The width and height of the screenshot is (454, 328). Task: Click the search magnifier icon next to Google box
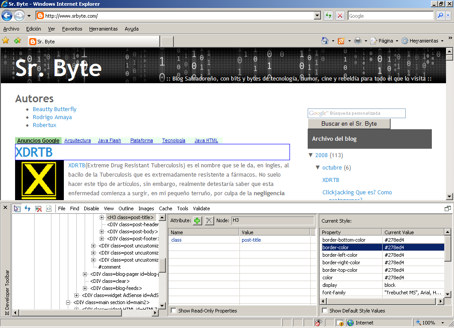click(440, 15)
